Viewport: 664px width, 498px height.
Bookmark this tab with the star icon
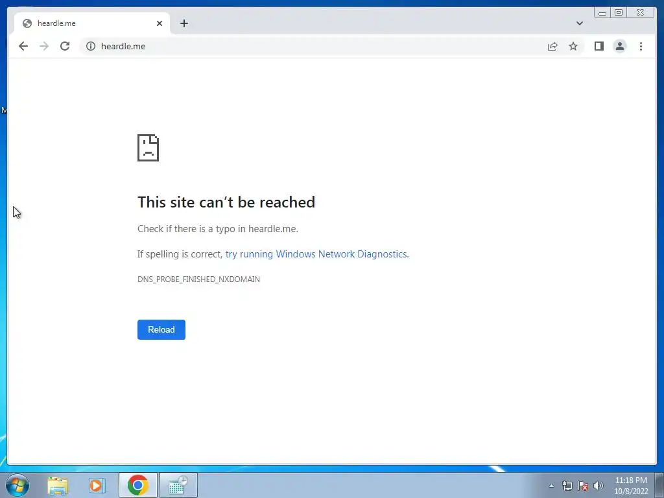click(573, 46)
